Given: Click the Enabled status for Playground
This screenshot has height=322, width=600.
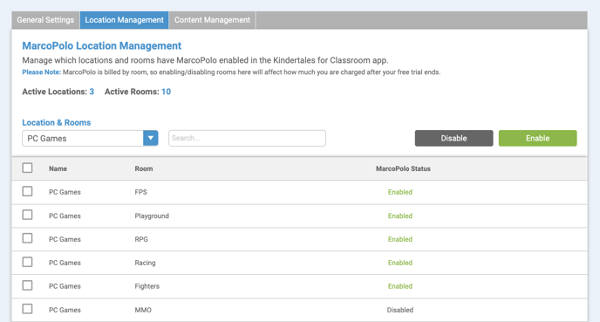Looking at the screenshot, I should point(400,216).
